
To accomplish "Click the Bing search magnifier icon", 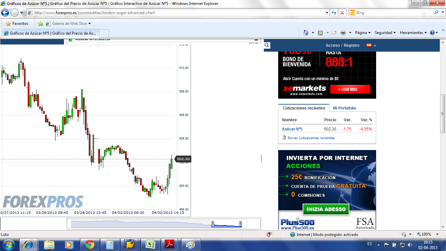I will tap(437, 12).
